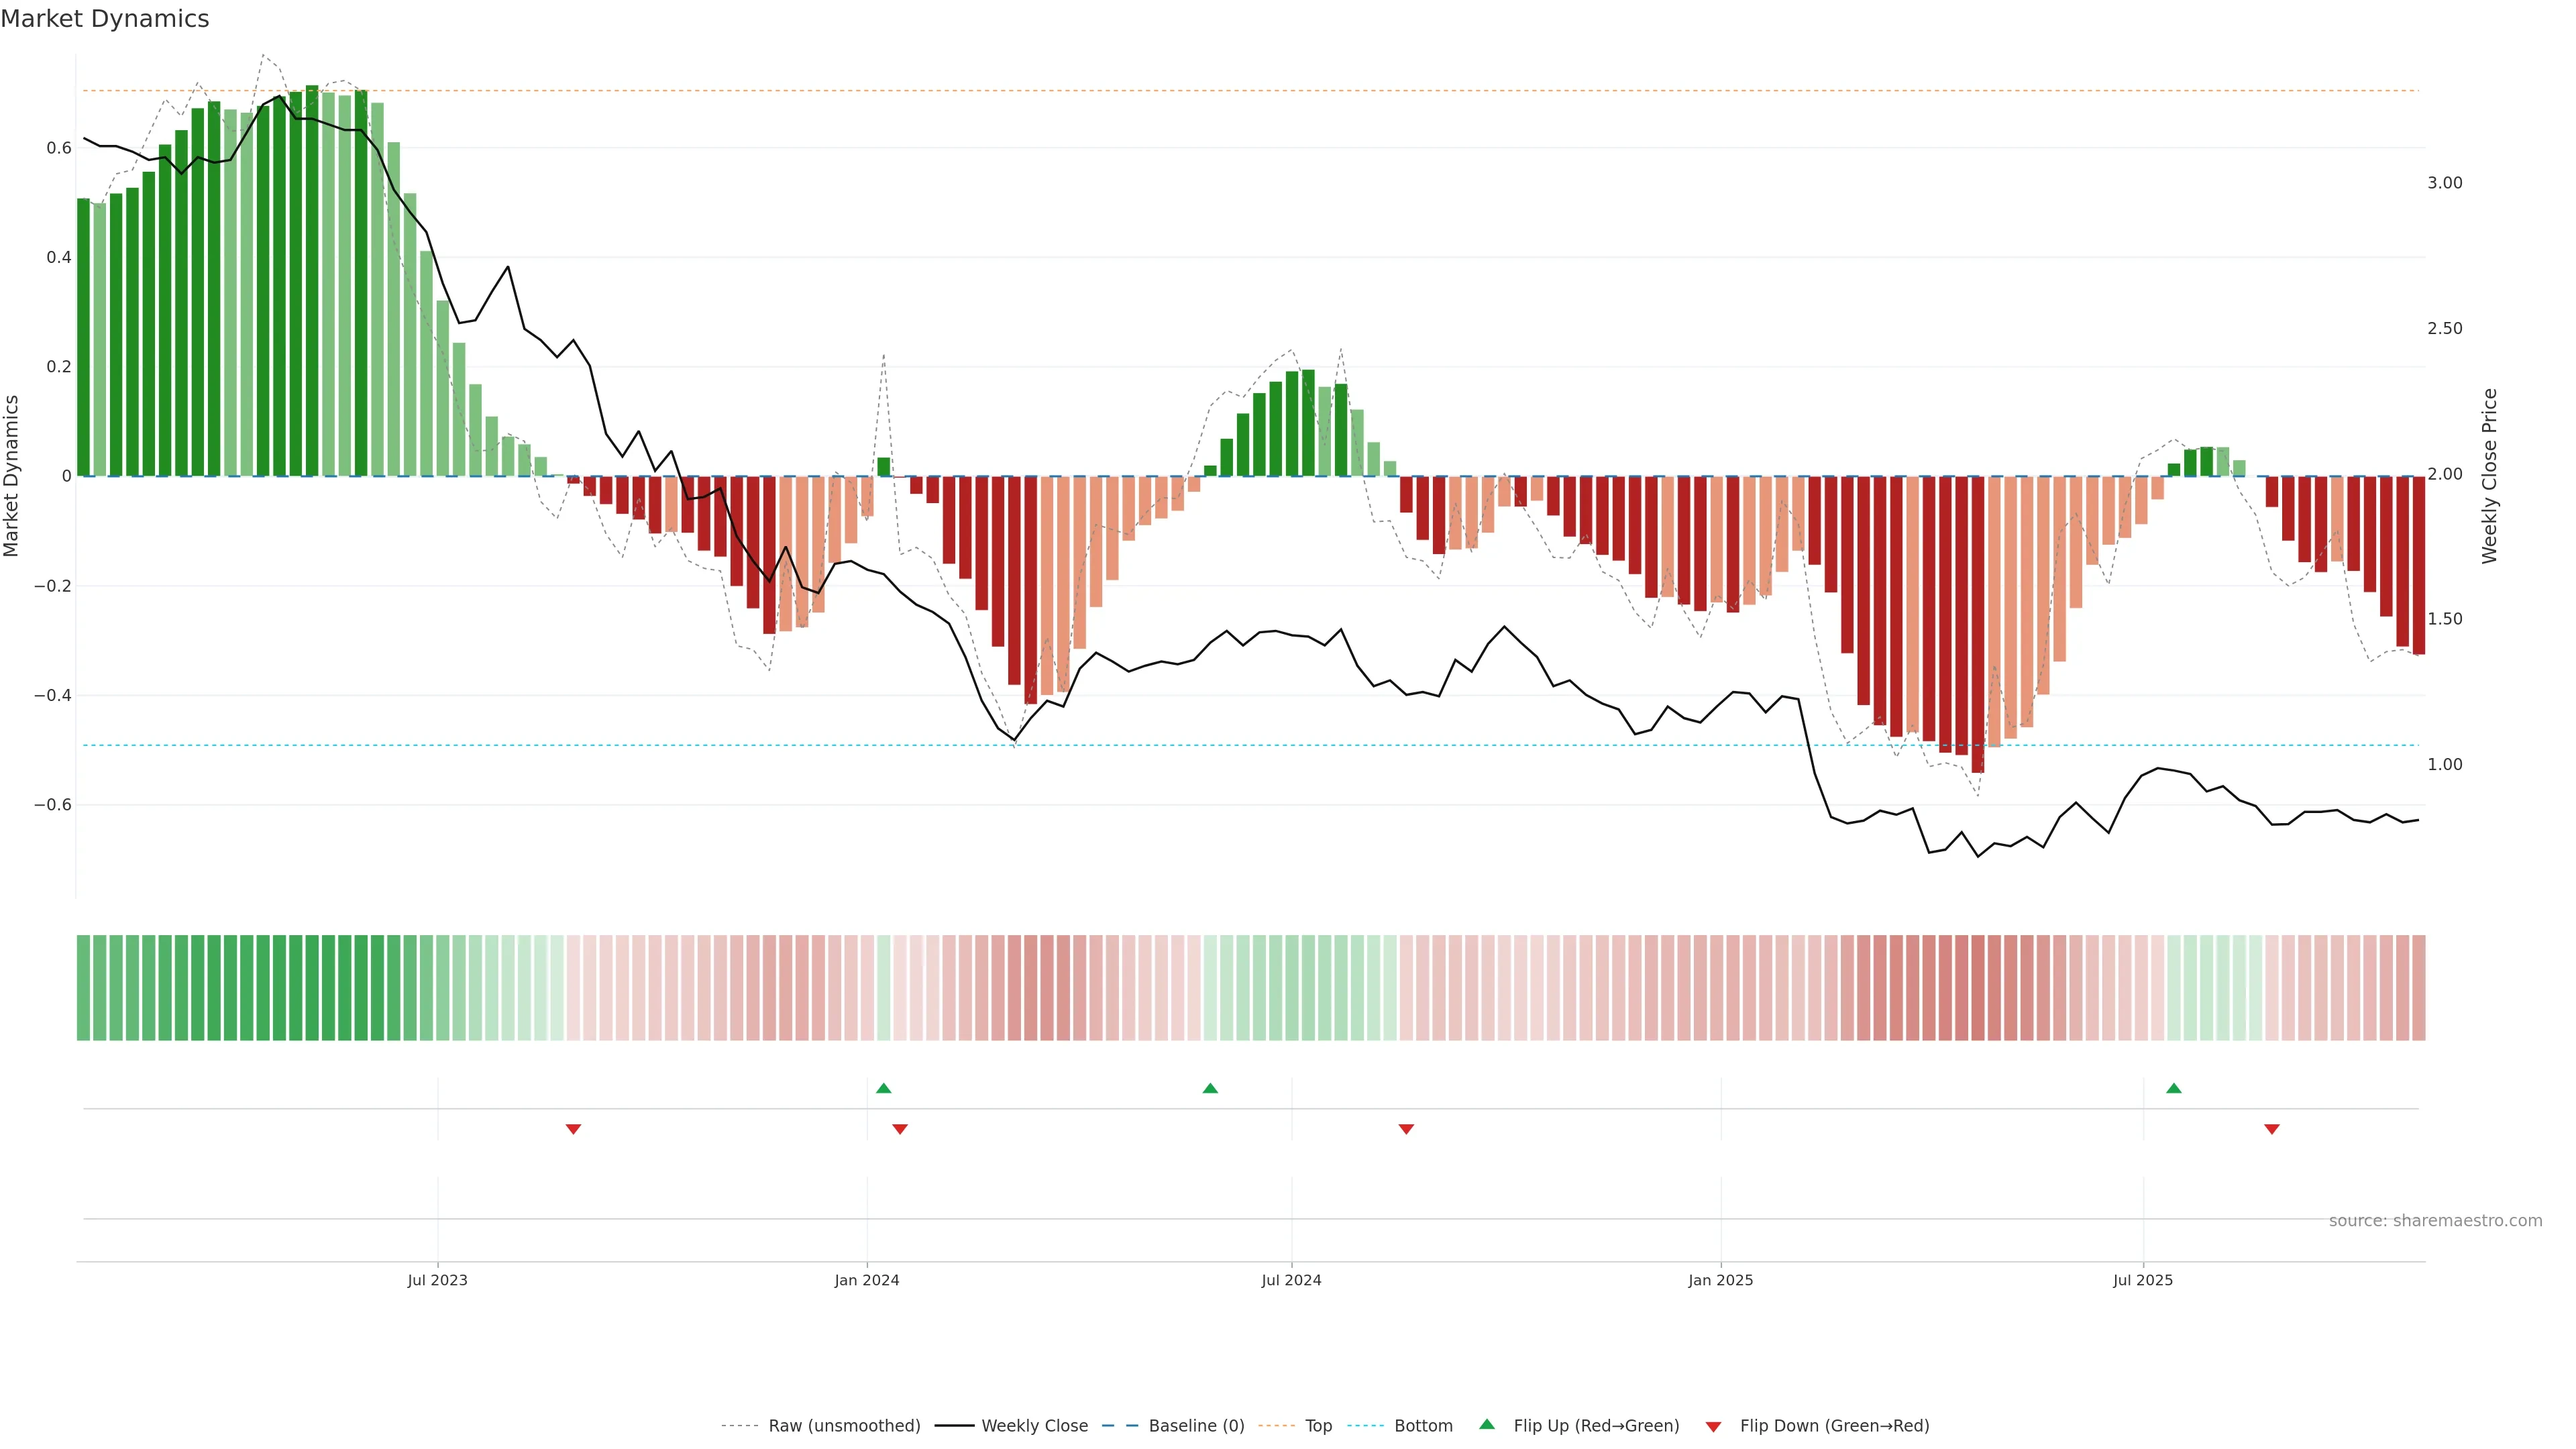The width and height of the screenshot is (2576, 1449).
Task: Click the last red flip-down triangle after Jul 2025
Action: click(2272, 1129)
